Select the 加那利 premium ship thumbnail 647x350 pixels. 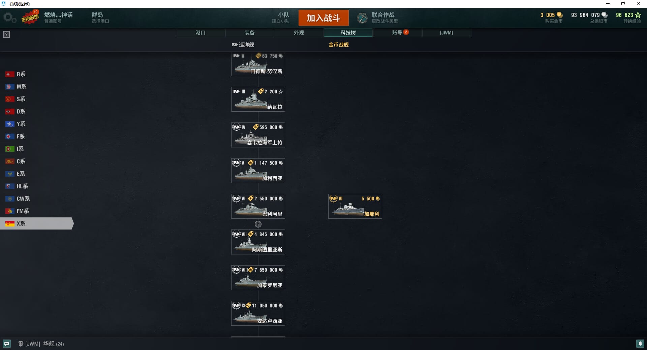coord(355,206)
